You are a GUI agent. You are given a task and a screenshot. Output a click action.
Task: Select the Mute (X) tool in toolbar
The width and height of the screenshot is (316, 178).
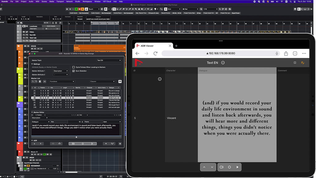pos(133,9)
